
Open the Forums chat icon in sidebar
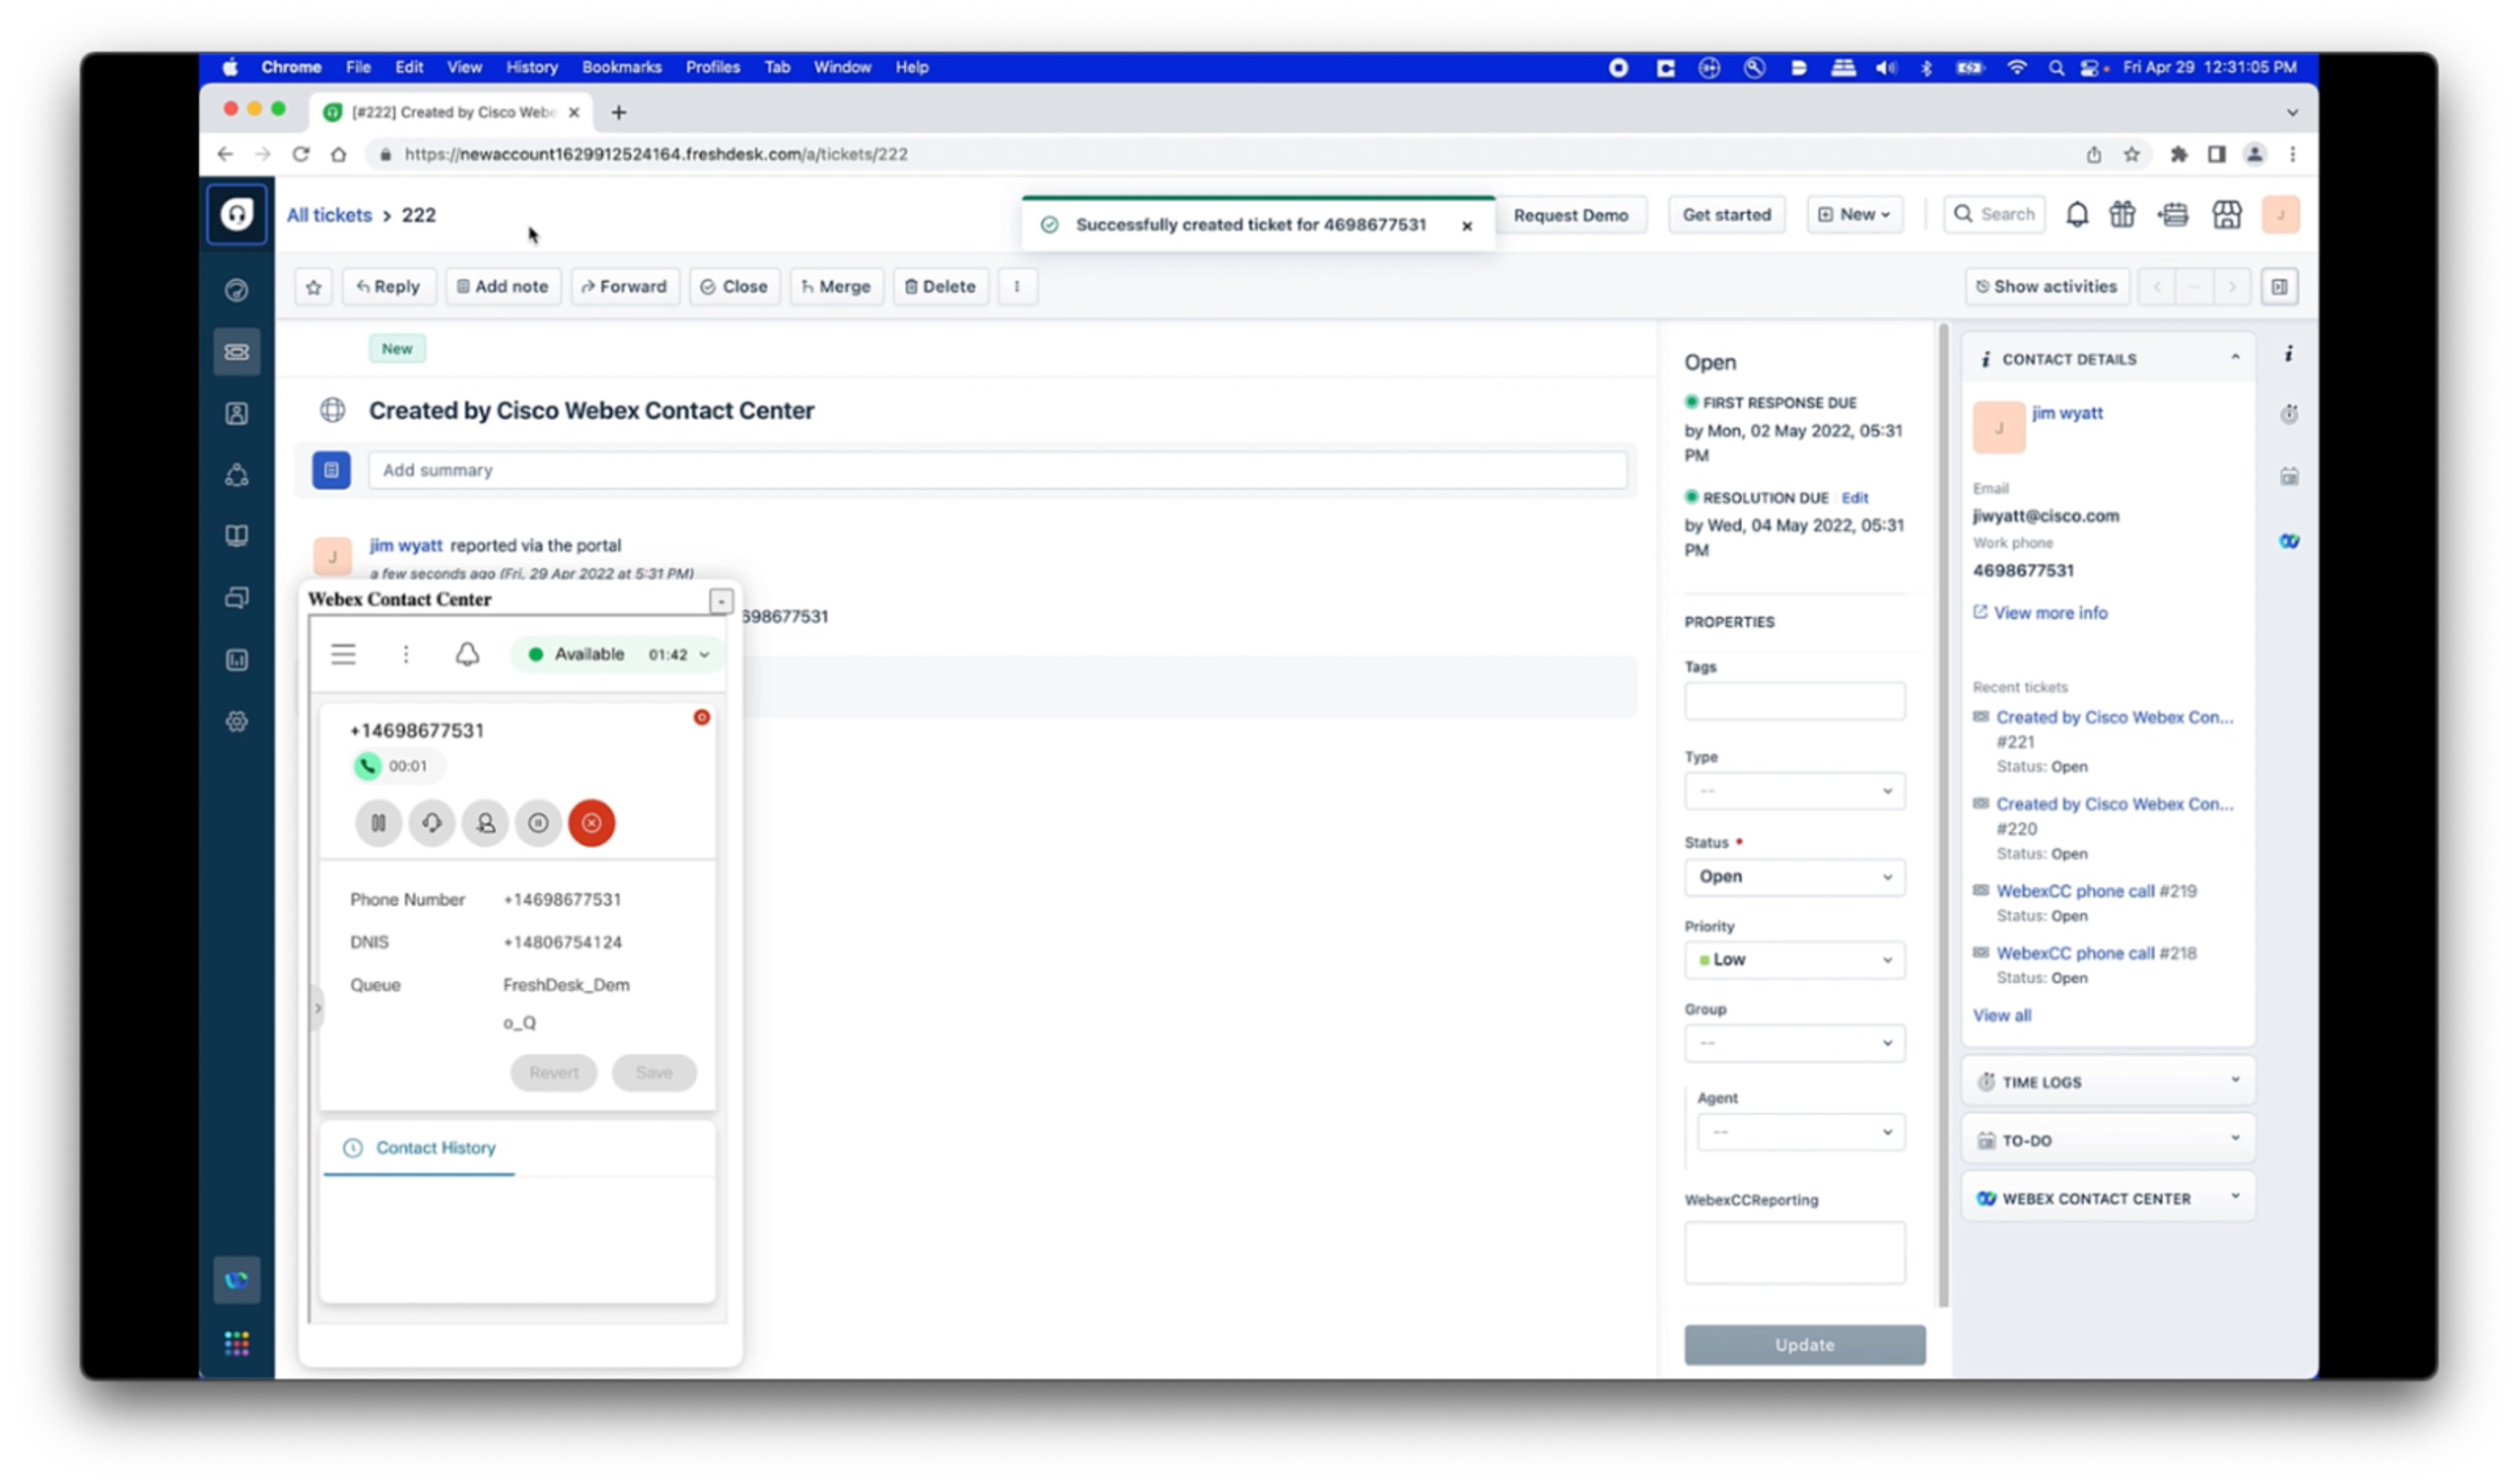coord(237,598)
